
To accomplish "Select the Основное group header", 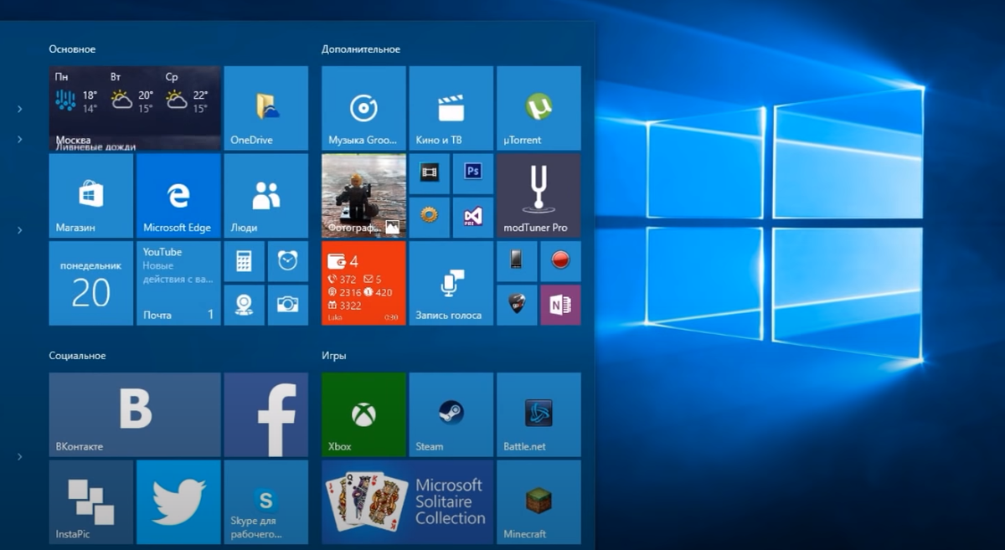I will pos(72,49).
